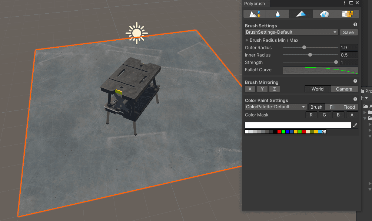372x221 pixels.
Task: Activate the eyedropper color picker
Action: pyautogui.click(x=355, y=125)
